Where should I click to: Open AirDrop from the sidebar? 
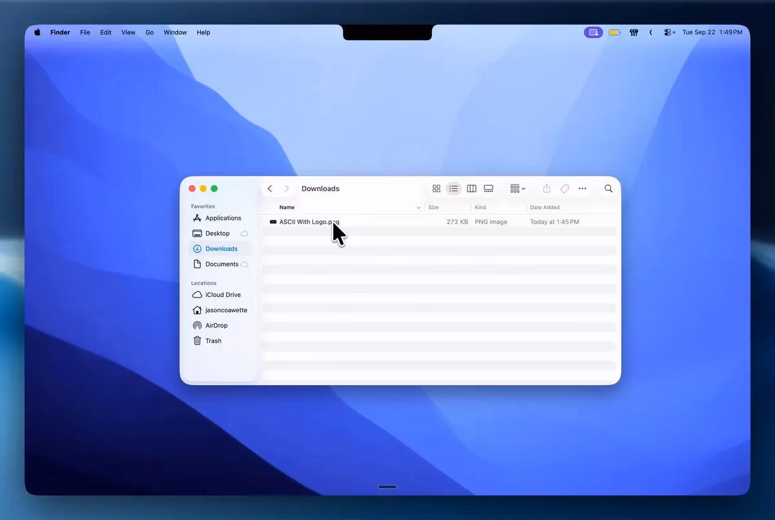pyautogui.click(x=217, y=325)
